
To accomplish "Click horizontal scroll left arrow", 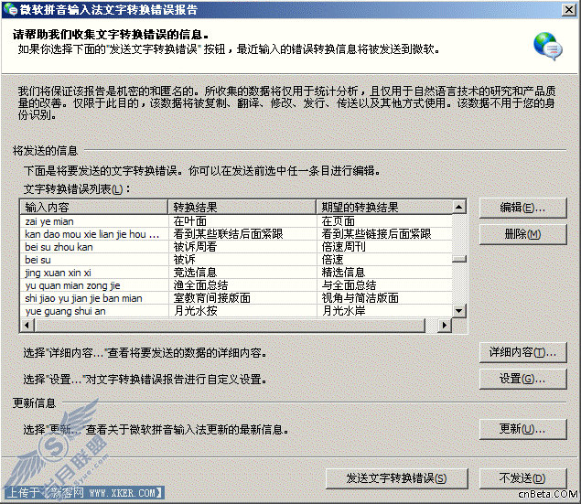I will (27, 326).
